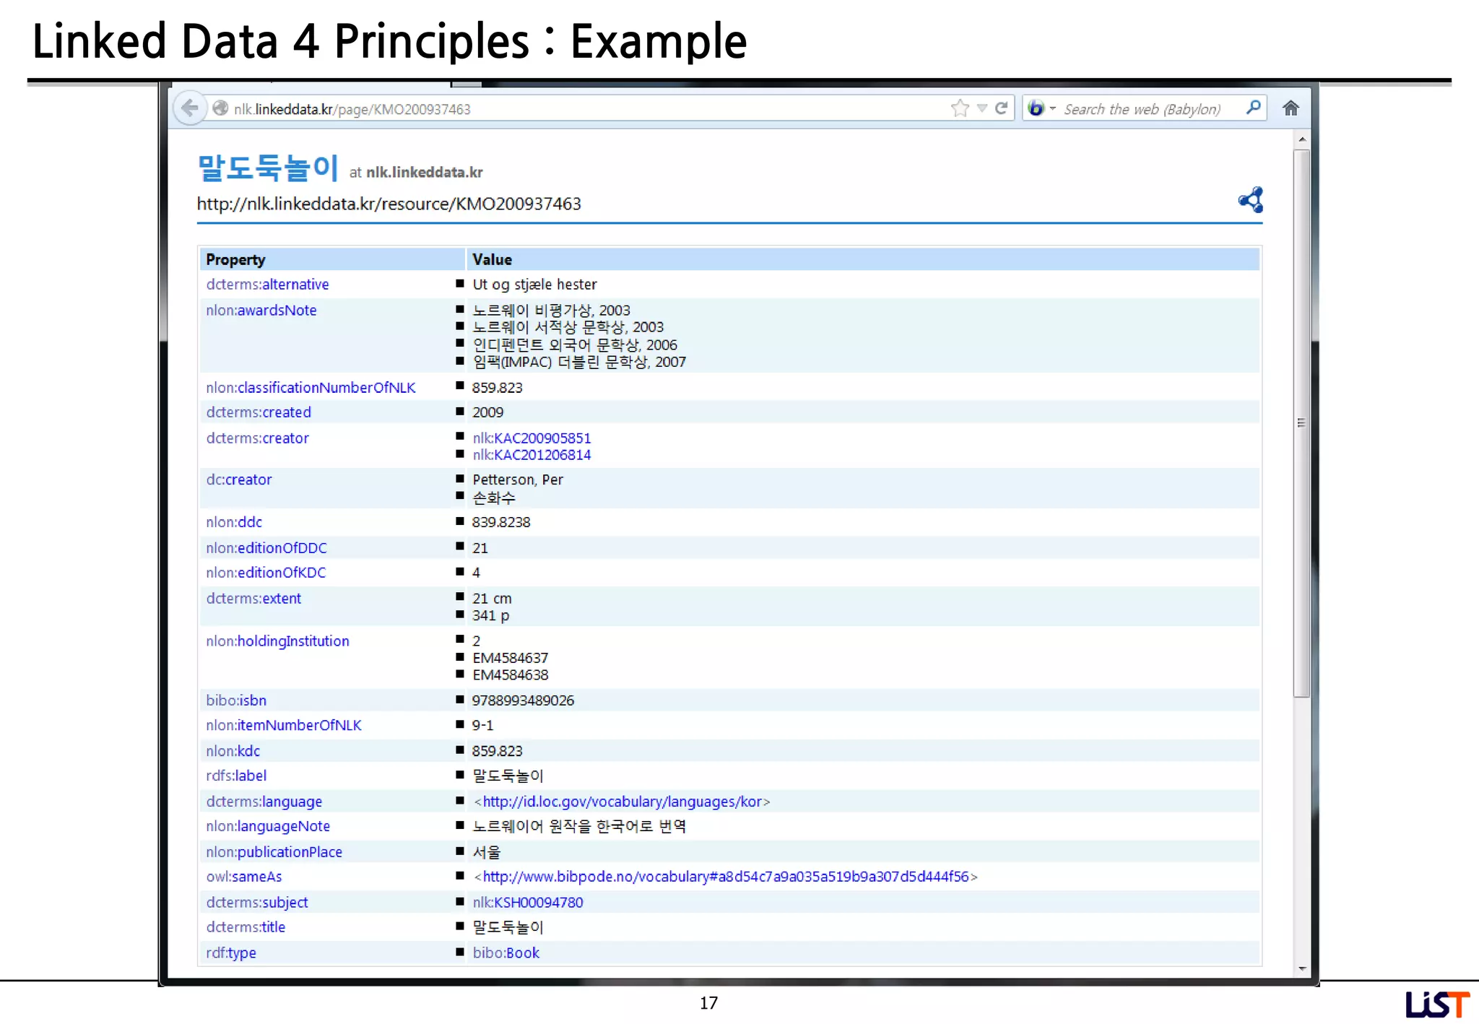1479x1024 pixels.
Task: Click the blue linked-data share icon
Action: (x=1250, y=200)
